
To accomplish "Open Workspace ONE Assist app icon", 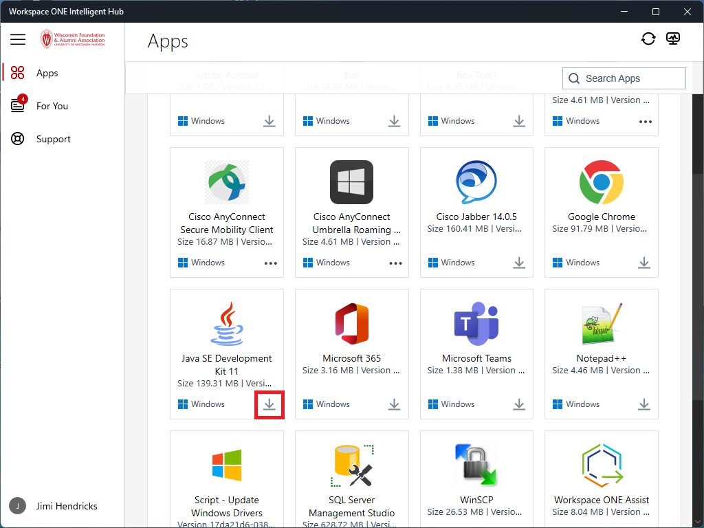I will [x=601, y=465].
